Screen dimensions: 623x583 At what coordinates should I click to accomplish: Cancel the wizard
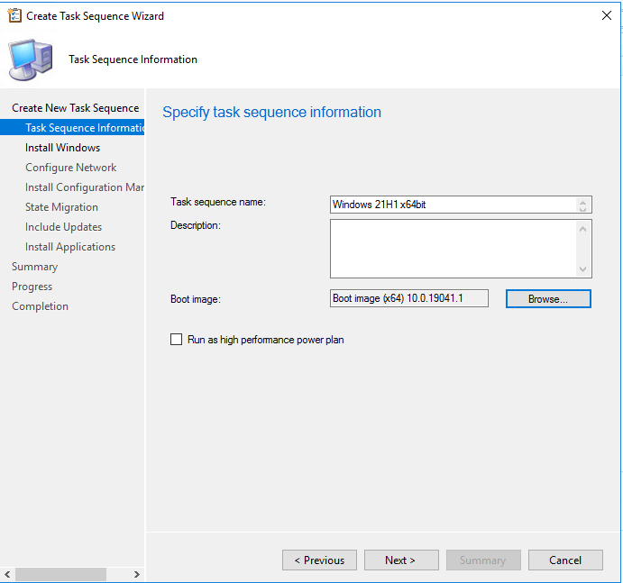tap(565, 560)
